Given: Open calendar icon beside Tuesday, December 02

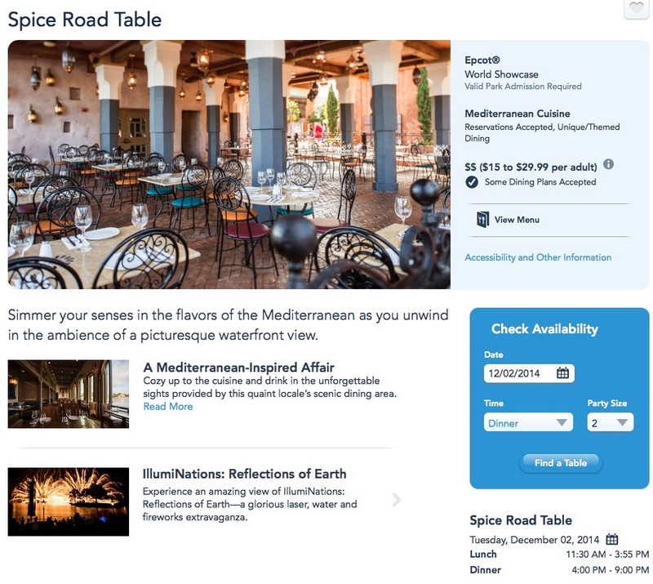Looking at the screenshot, I should 611,539.
